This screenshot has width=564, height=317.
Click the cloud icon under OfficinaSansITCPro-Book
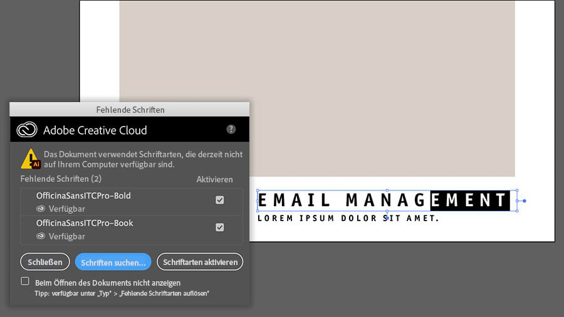point(41,236)
